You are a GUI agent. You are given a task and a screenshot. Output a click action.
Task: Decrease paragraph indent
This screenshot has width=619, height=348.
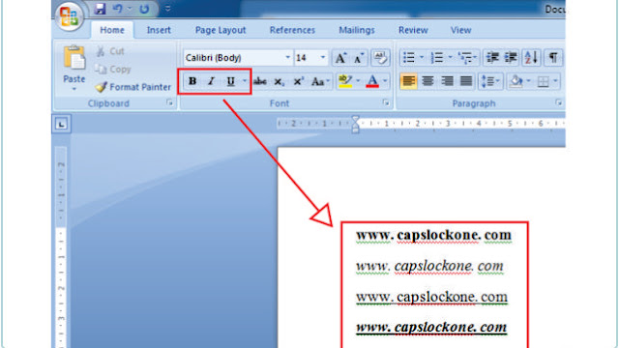pos(492,58)
